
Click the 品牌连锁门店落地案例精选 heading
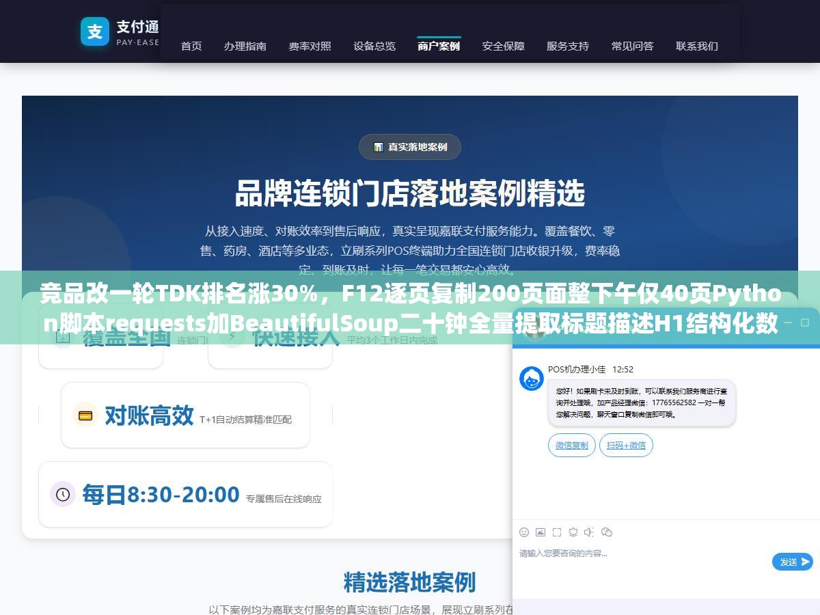point(410,193)
